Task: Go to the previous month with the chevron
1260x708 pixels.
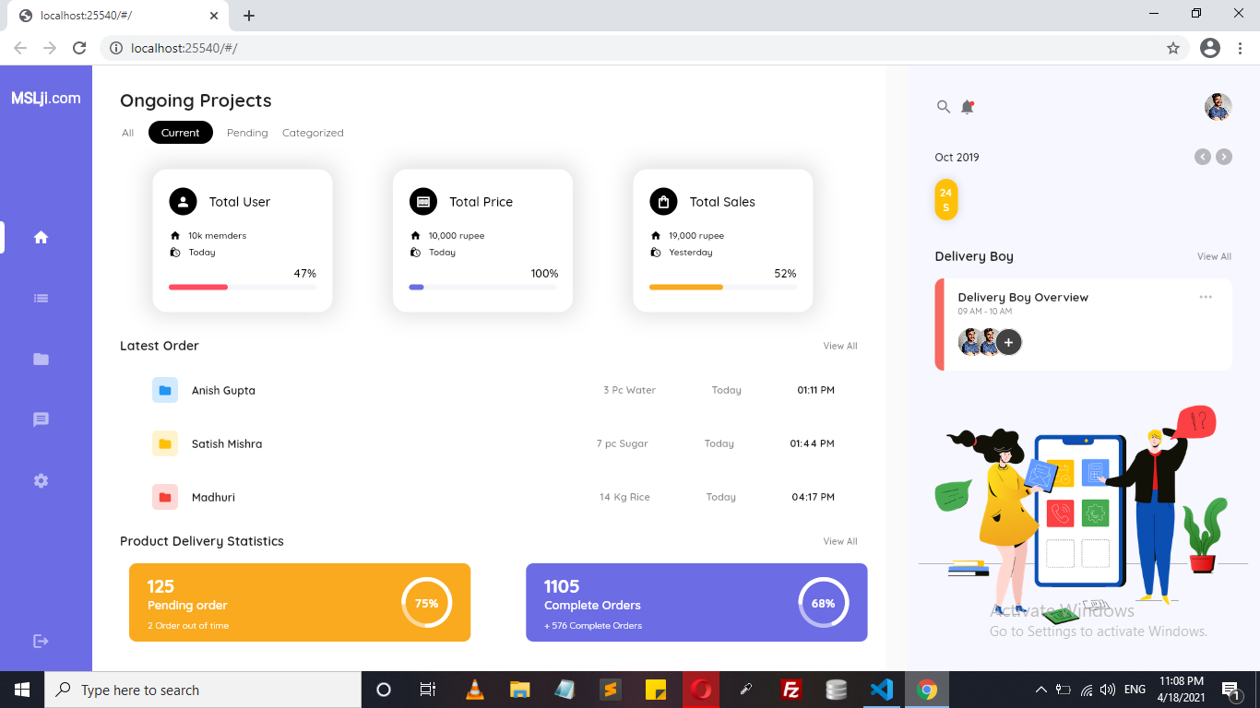Action: point(1202,157)
